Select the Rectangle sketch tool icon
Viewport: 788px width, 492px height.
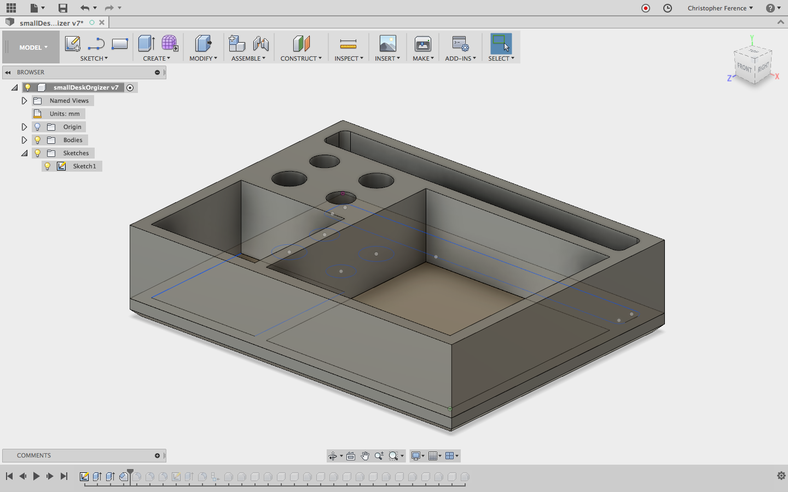(120, 43)
